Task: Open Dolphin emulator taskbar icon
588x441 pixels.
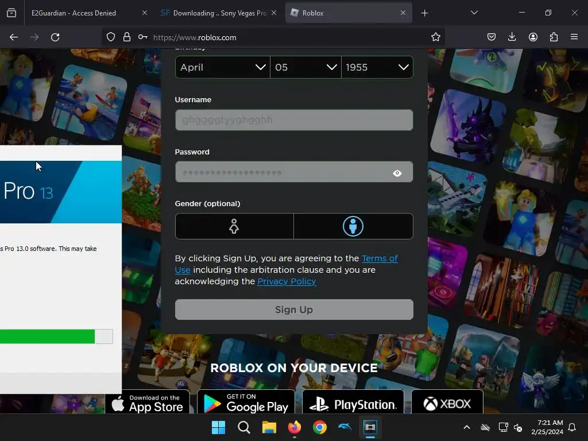Action: pos(345,427)
